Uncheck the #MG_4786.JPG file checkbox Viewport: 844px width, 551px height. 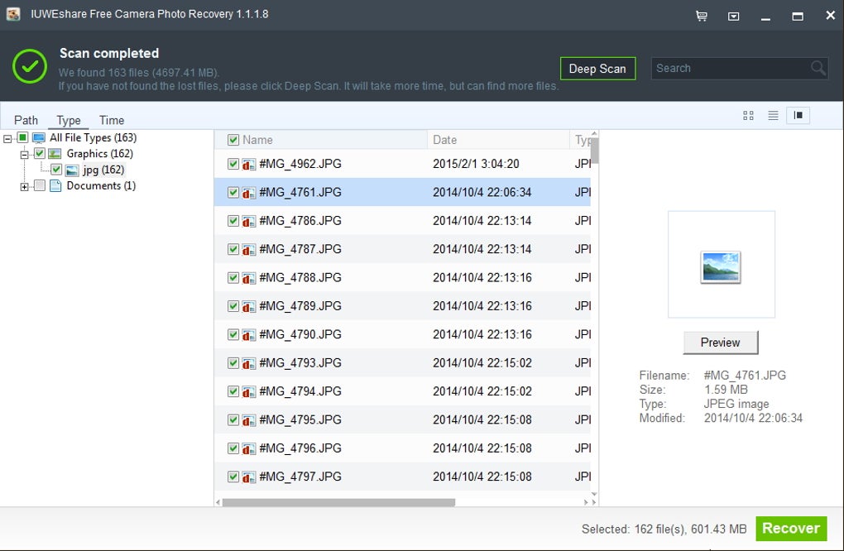click(233, 221)
